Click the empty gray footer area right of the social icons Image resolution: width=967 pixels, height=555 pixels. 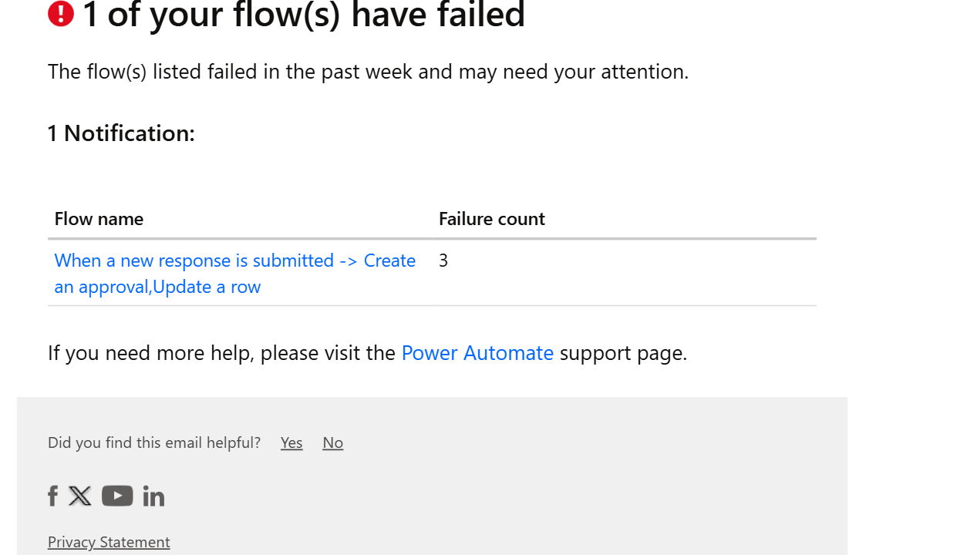pos(501,496)
